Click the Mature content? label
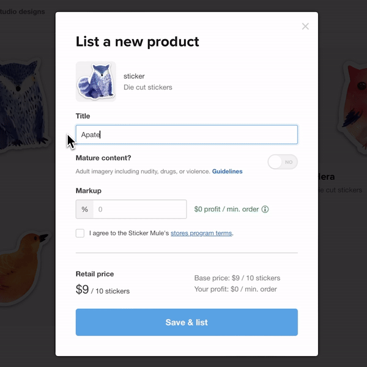Viewport: 367px width, 367px height. [103, 158]
